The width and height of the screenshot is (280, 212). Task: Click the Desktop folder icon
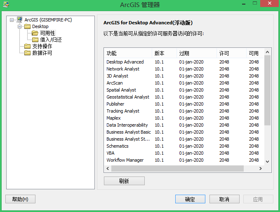(27, 26)
